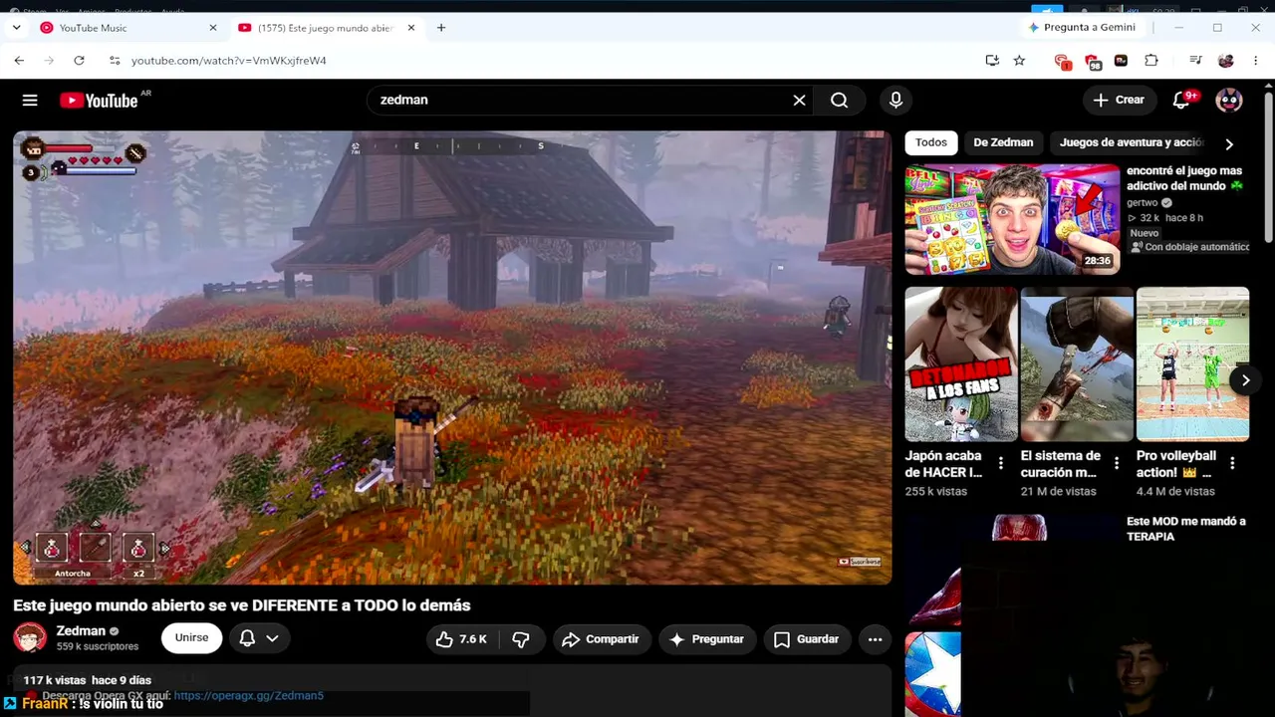The width and height of the screenshot is (1275, 717).
Task: Click the youtube.com address bar URL
Action: click(x=229, y=61)
